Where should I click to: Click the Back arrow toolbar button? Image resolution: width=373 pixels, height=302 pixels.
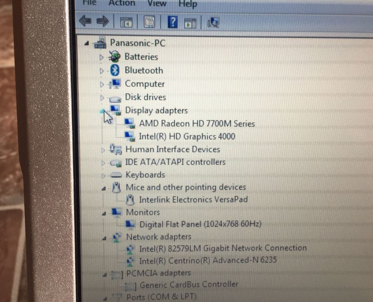coord(86,21)
